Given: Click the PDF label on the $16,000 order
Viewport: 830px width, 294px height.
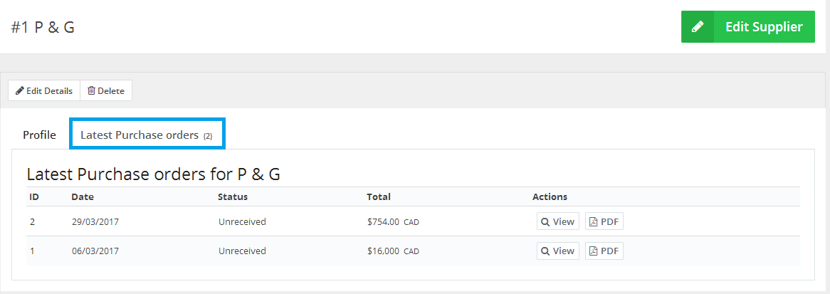Looking at the screenshot, I should [609, 251].
